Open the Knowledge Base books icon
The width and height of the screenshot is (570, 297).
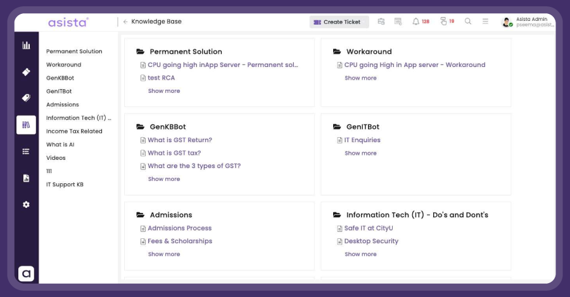tap(26, 124)
